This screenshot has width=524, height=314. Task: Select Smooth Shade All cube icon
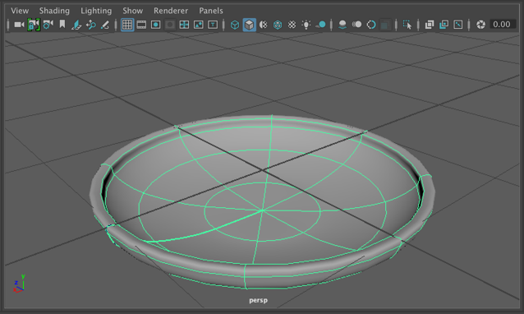click(249, 25)
